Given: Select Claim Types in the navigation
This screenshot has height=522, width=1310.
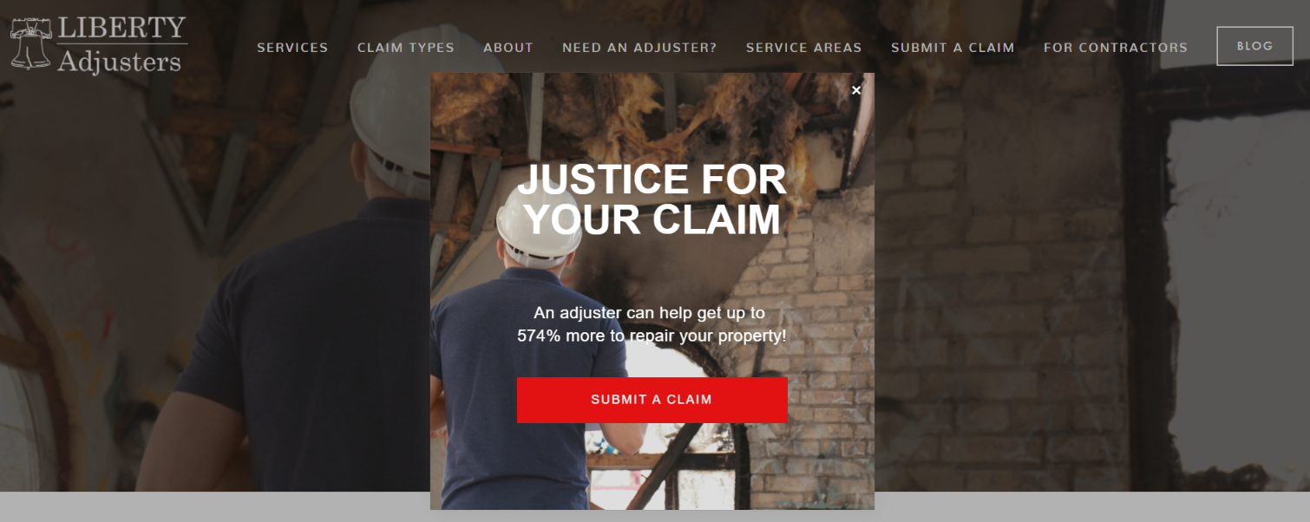Looking at the screenshot, I should [x=406, y=48].
